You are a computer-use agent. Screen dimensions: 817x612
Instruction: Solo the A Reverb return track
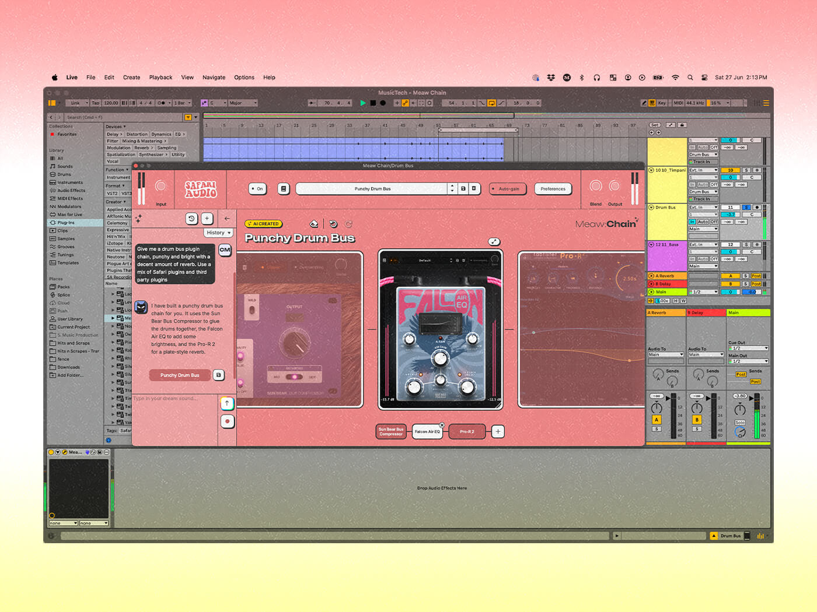745,276
